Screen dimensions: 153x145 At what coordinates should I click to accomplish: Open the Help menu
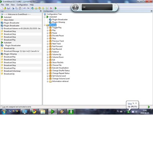coord(32,5)
